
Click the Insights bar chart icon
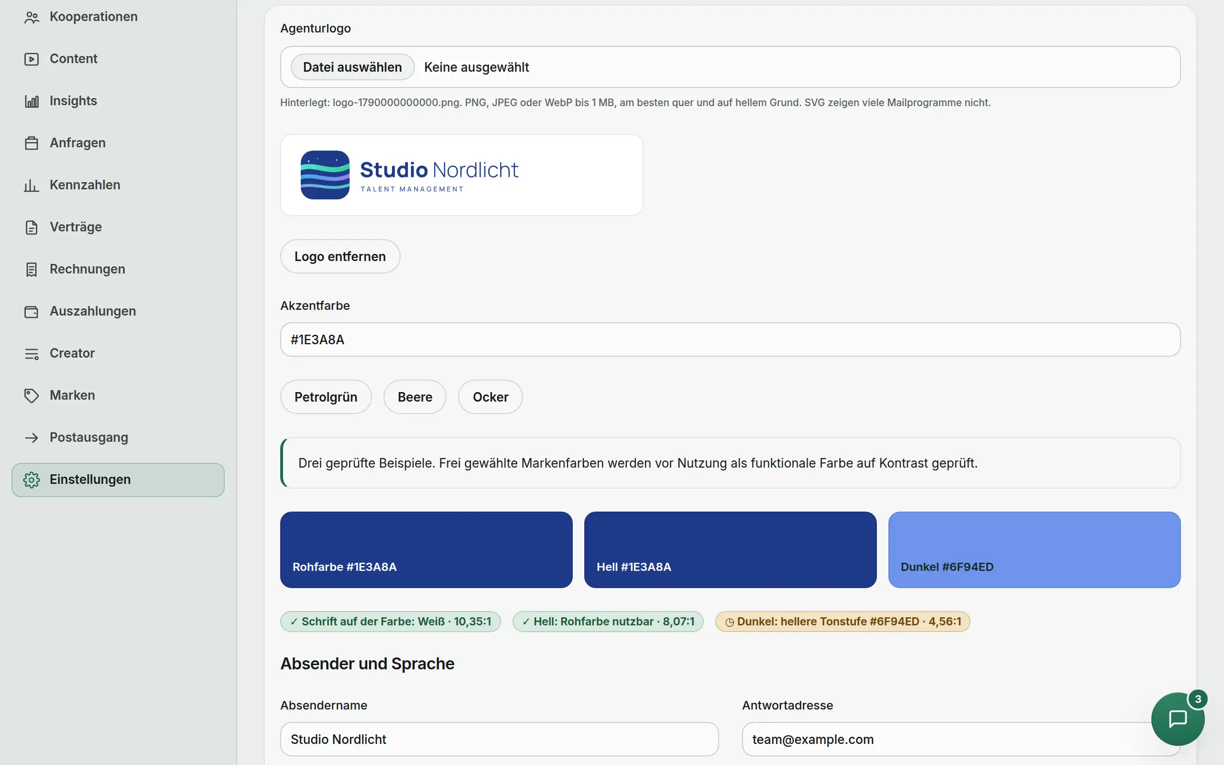[x=32, y=101]
